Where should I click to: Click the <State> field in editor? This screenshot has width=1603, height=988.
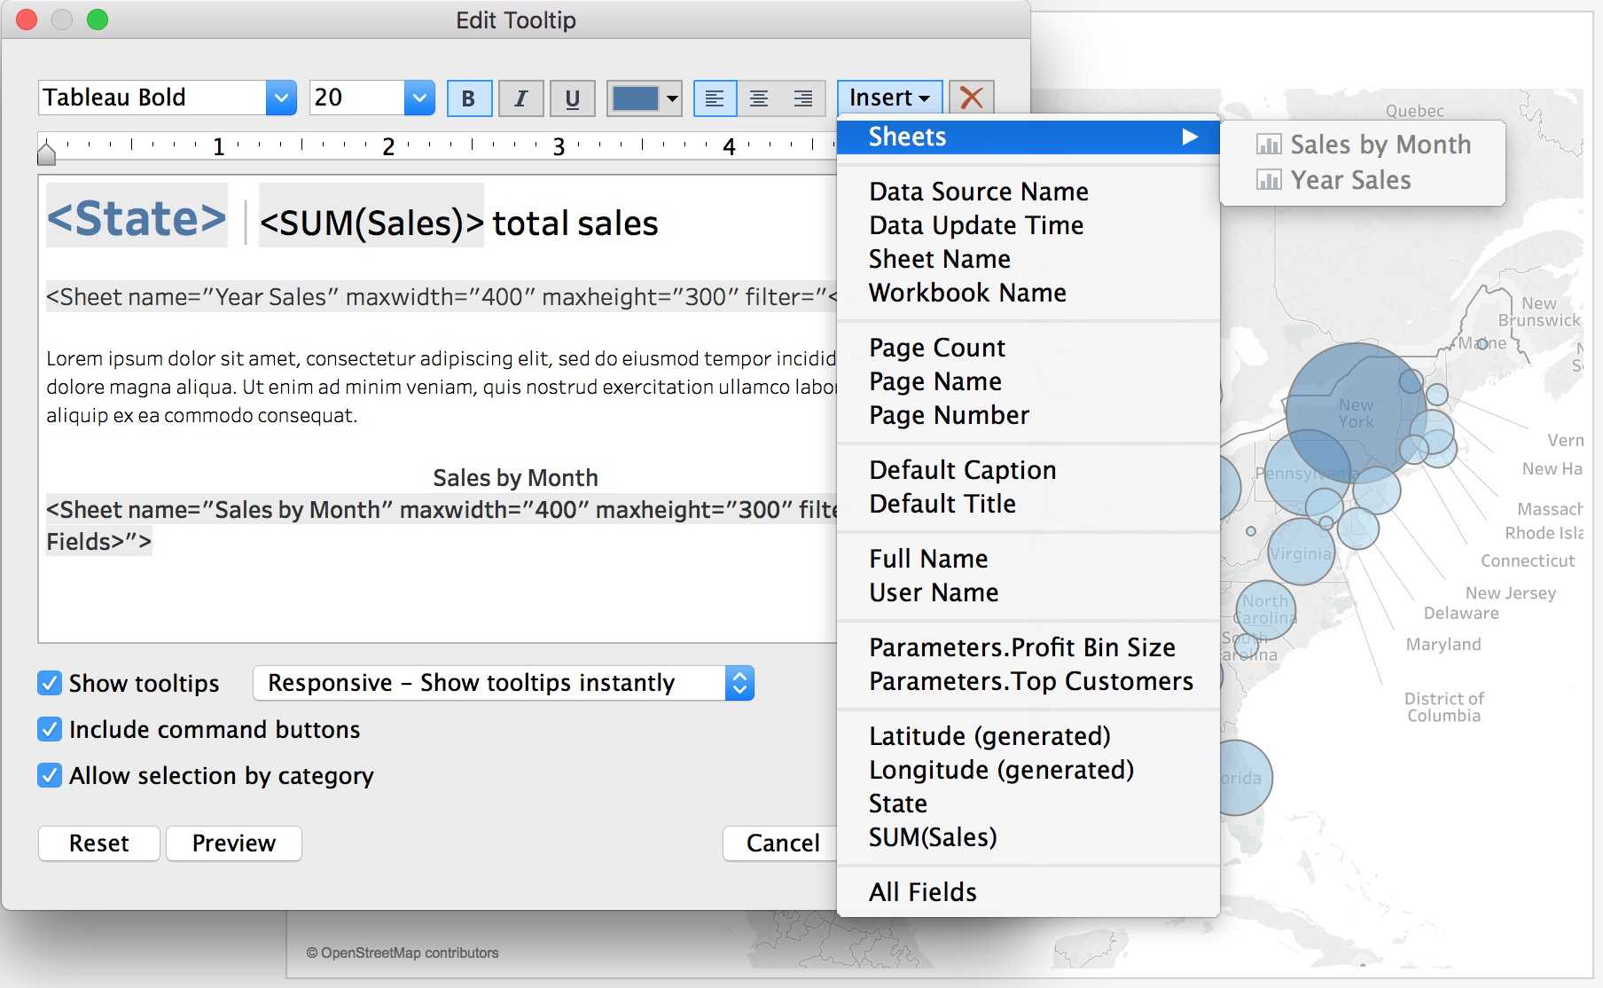coord(137,217)
